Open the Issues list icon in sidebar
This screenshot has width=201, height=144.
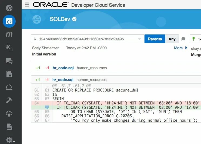pos(9,74)
